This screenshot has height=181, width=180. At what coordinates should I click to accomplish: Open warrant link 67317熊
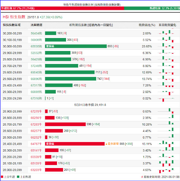point(36,85)
